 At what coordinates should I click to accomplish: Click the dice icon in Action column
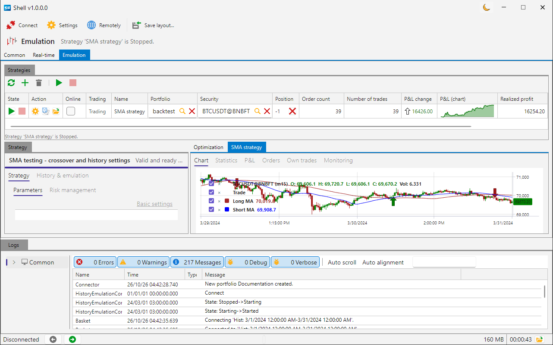pos(46,111)
